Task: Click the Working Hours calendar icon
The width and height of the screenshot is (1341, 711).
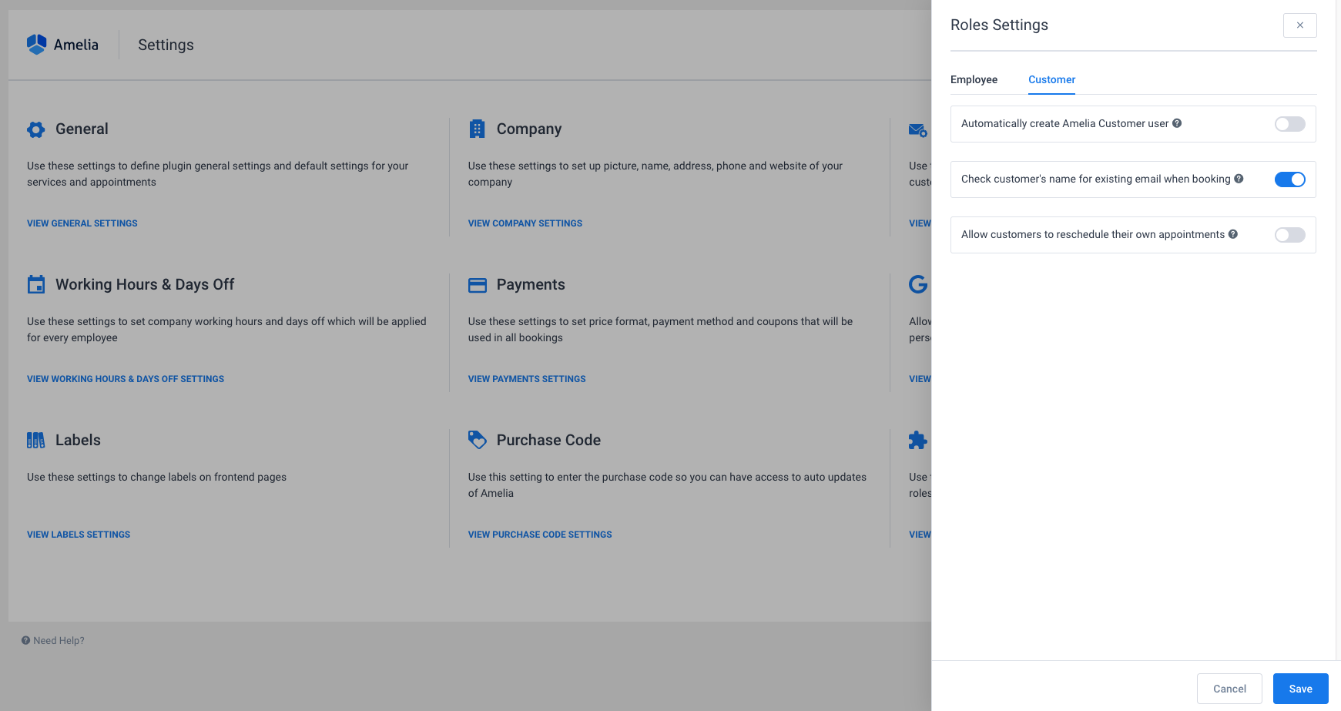Action: [36, 284]
